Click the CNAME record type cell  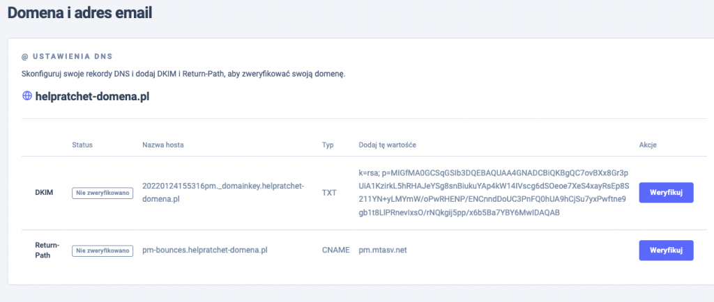pyautogui.click(x=335, y=250)
